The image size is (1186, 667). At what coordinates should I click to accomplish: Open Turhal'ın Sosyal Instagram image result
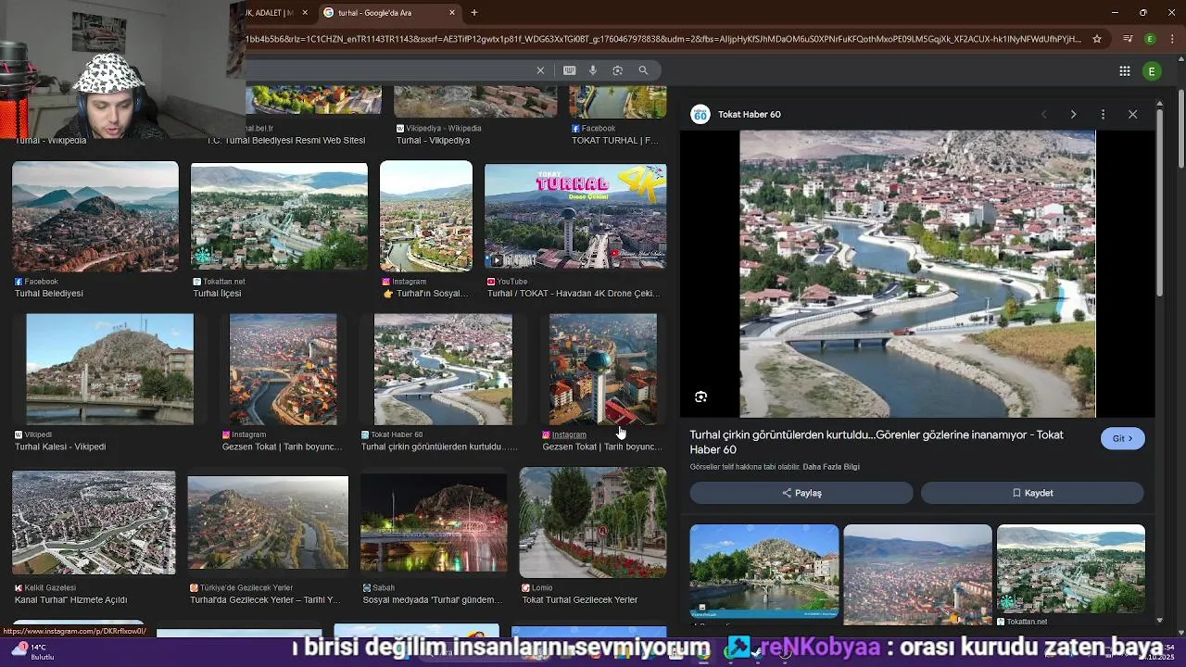(x=426, y=217)
